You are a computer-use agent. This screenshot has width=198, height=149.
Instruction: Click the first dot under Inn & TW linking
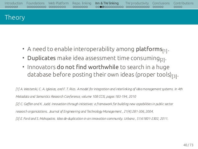pyautogui.click(x=97, y=7)
